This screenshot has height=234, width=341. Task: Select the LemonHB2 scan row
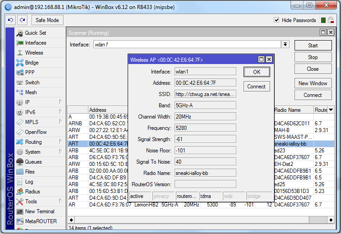click(201, 205)
